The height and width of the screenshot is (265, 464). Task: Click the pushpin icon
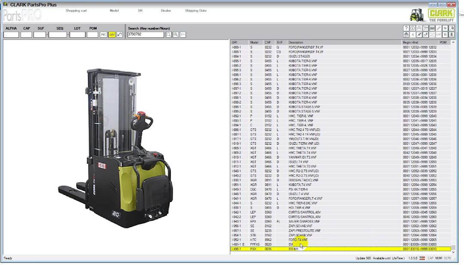point(419,34)
